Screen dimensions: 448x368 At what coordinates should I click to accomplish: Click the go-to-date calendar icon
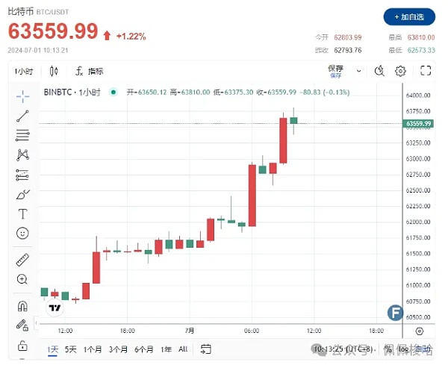click(x=206, y=349)
